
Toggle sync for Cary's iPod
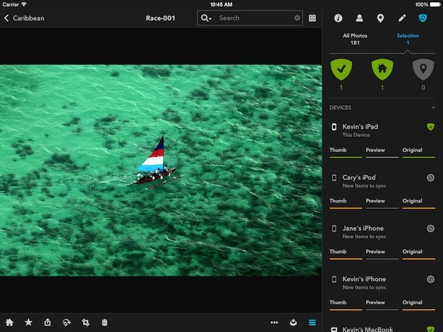click(x=431, y=178)
